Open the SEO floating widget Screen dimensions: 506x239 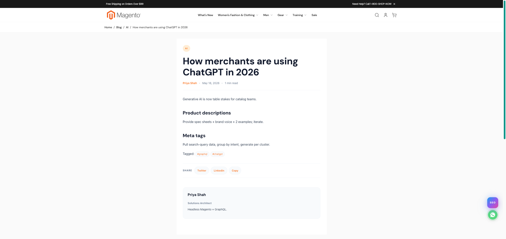coord(493,203)
